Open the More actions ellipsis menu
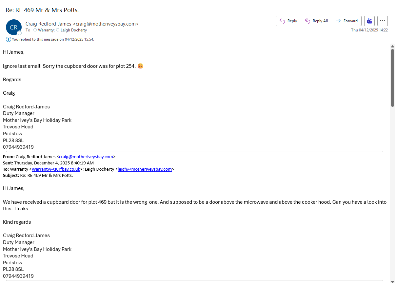Screen dimensions: 396x283 click(x=383, y=21)
